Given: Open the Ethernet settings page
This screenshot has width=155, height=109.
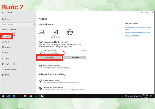Looking at the screenshot, I should [x=6, y=47].
